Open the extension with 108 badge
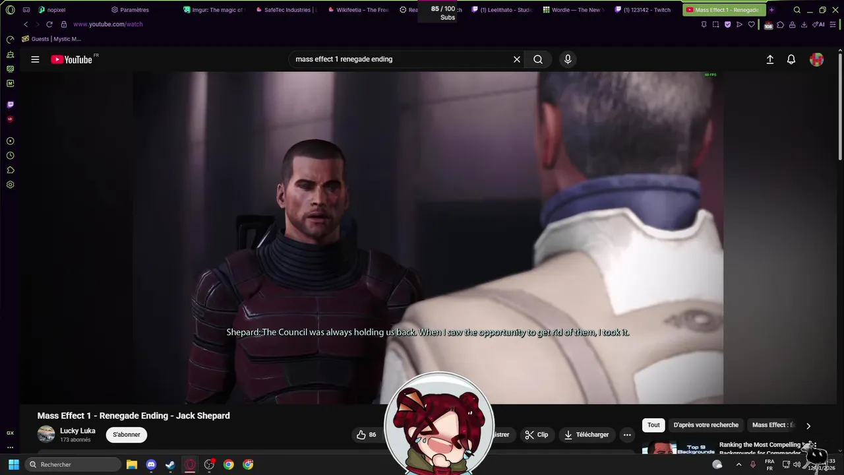Image resolution: width=844 pixels, height=475 pixels. click(768, 25)
